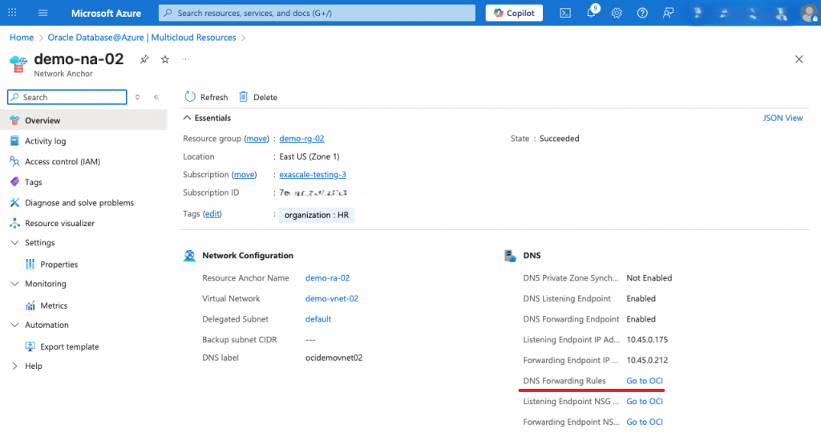Go to OCI for DNS Forwarding Rules
The width and height of the screenshot is (821, 437).
pyautogui.click(x=644, y=380)
